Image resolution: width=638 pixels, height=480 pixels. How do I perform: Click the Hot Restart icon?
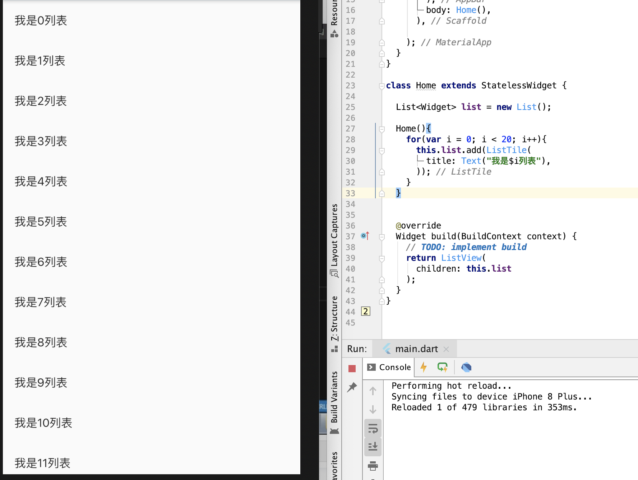click(x=442, y=367)
